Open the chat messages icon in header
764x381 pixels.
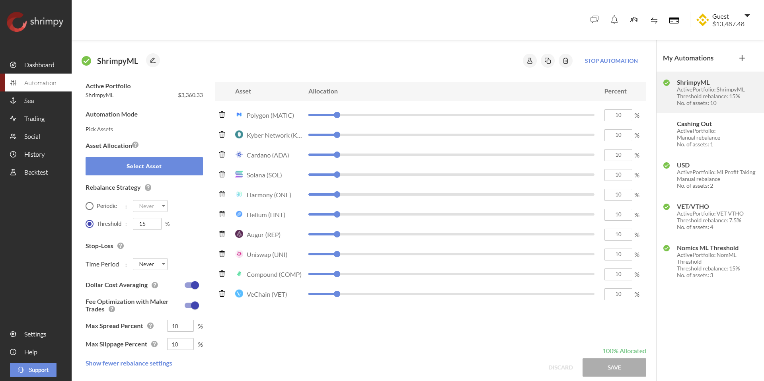click(594, 20)
